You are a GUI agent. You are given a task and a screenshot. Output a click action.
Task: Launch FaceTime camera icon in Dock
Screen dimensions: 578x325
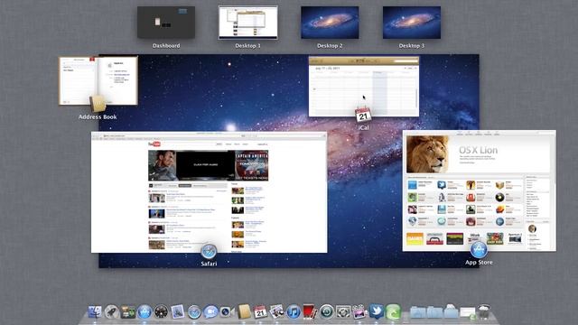click(227, 312)
